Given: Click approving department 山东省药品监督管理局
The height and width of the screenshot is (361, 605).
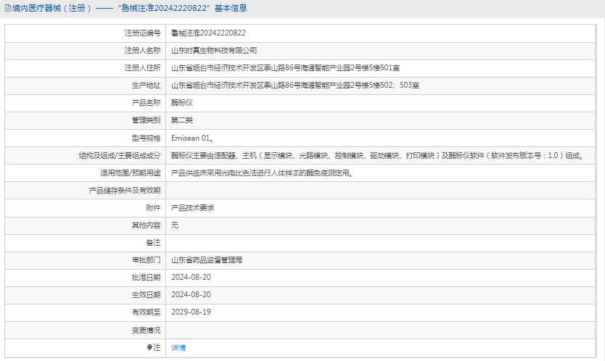Looking at the screenshot, I should 207,260.
